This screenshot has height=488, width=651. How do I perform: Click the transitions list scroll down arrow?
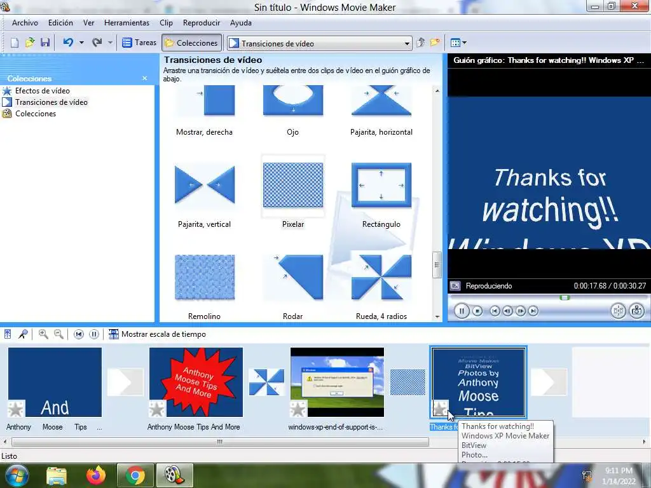pos(437,316)
